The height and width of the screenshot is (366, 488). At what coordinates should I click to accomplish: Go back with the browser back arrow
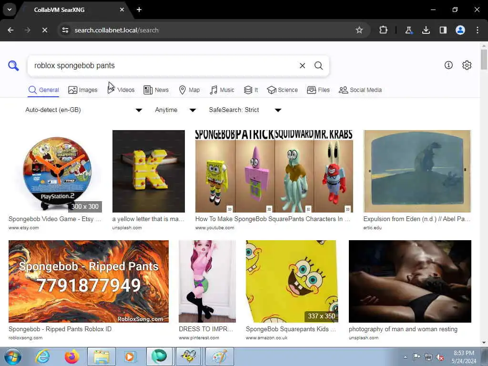click(10, 30)
